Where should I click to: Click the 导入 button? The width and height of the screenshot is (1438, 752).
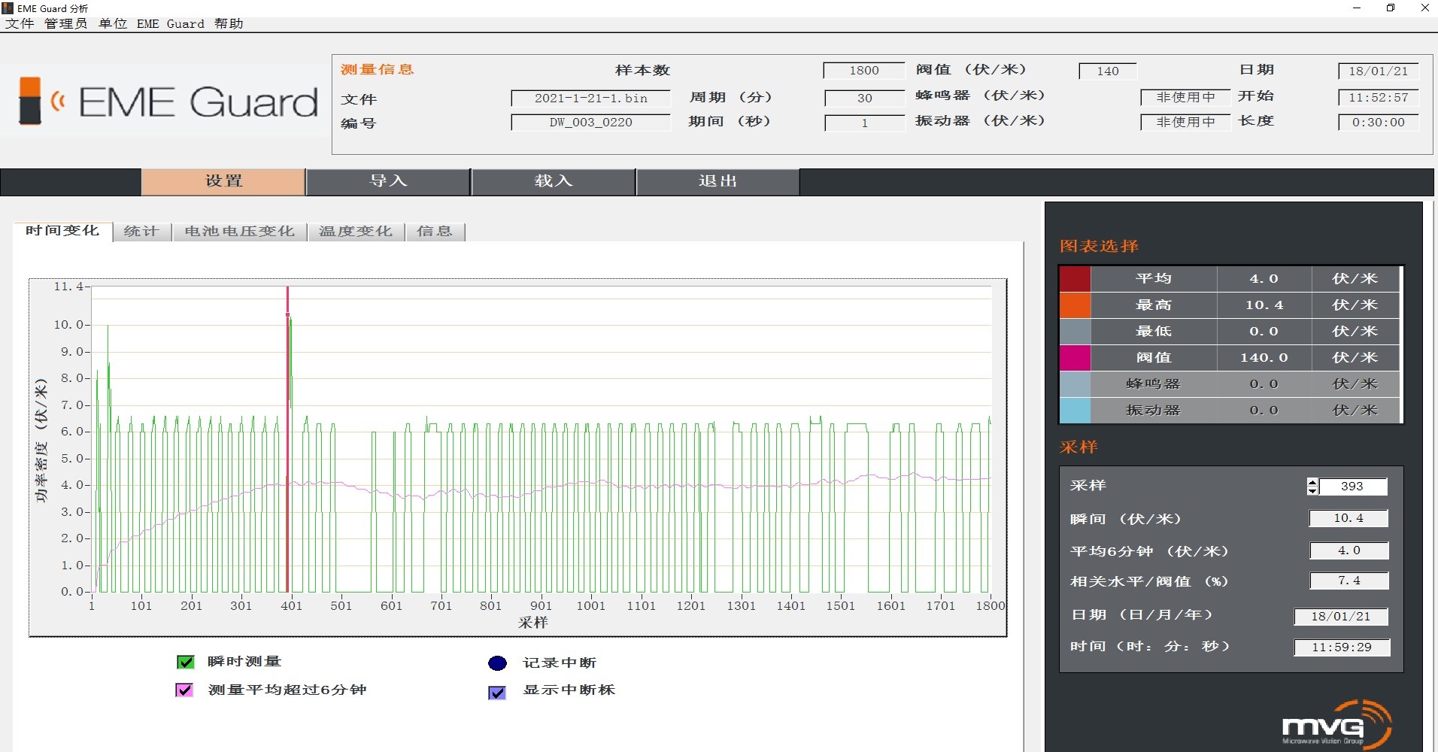point(388,181)
